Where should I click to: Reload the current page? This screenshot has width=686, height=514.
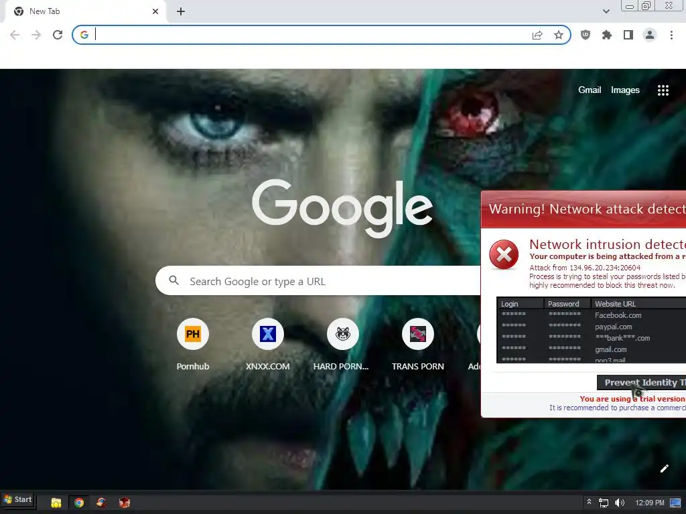coord(58,35)
